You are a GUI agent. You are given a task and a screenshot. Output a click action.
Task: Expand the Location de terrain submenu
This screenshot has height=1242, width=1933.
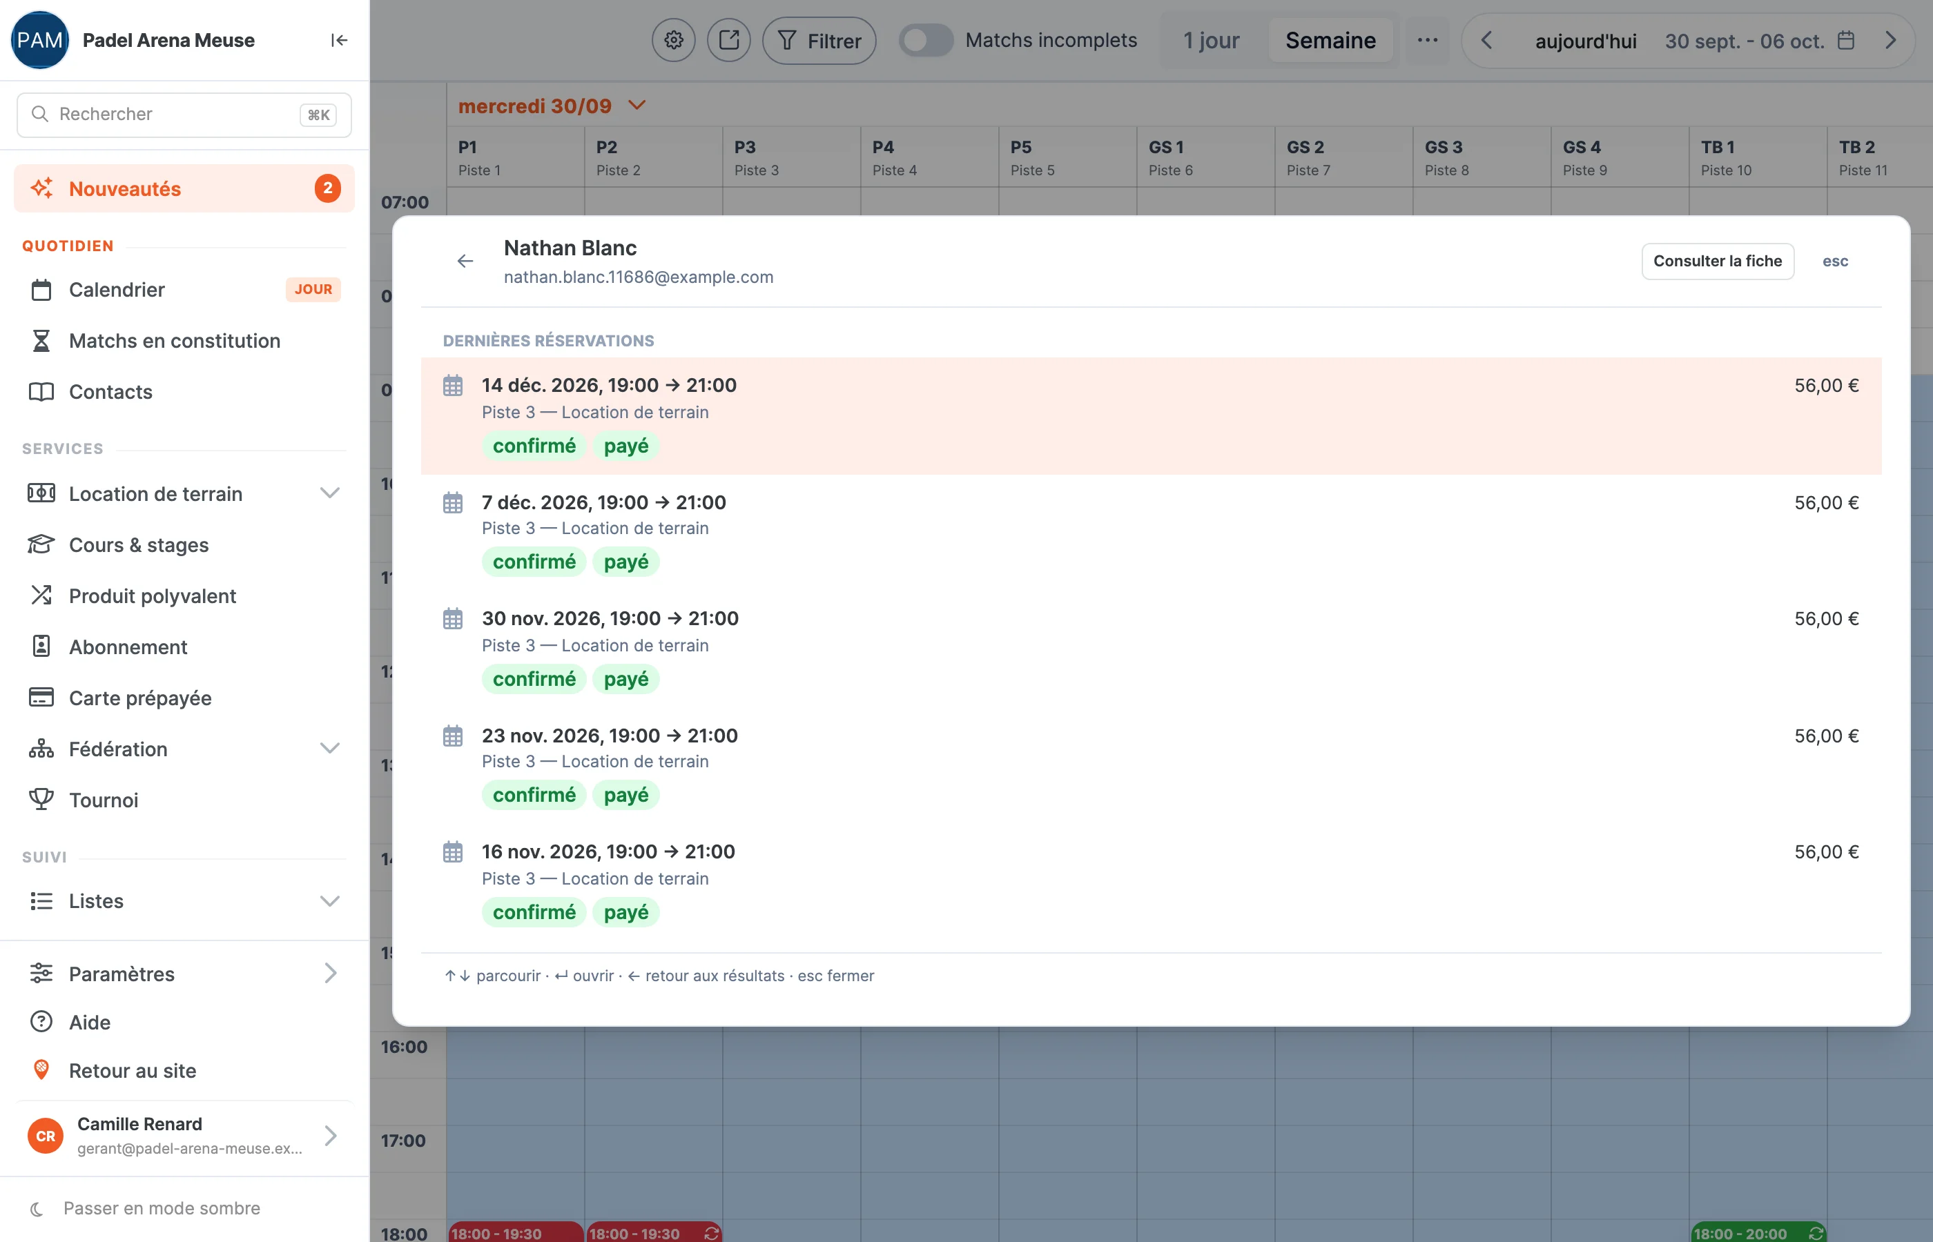[x=329, y=493]
